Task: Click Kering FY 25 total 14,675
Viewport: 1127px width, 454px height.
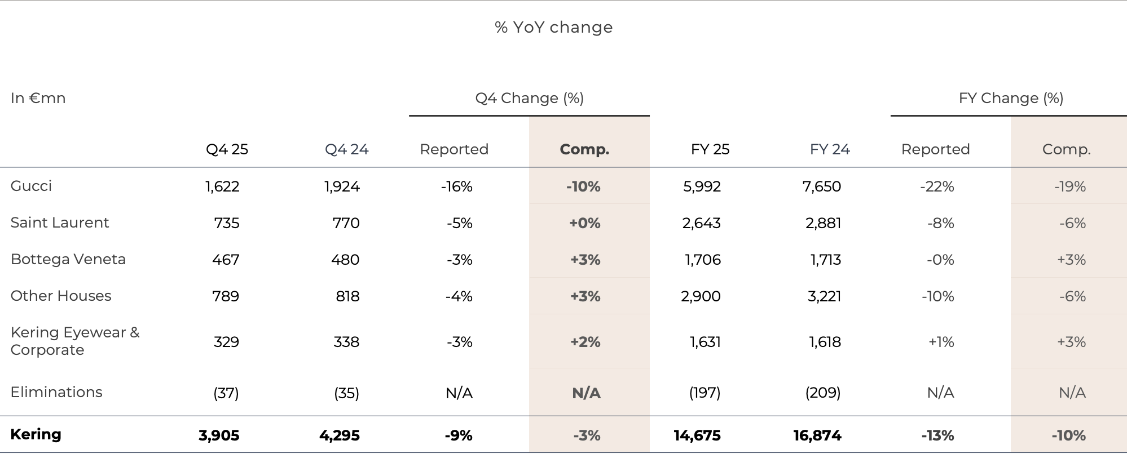Action: click(x=697, y=435)
